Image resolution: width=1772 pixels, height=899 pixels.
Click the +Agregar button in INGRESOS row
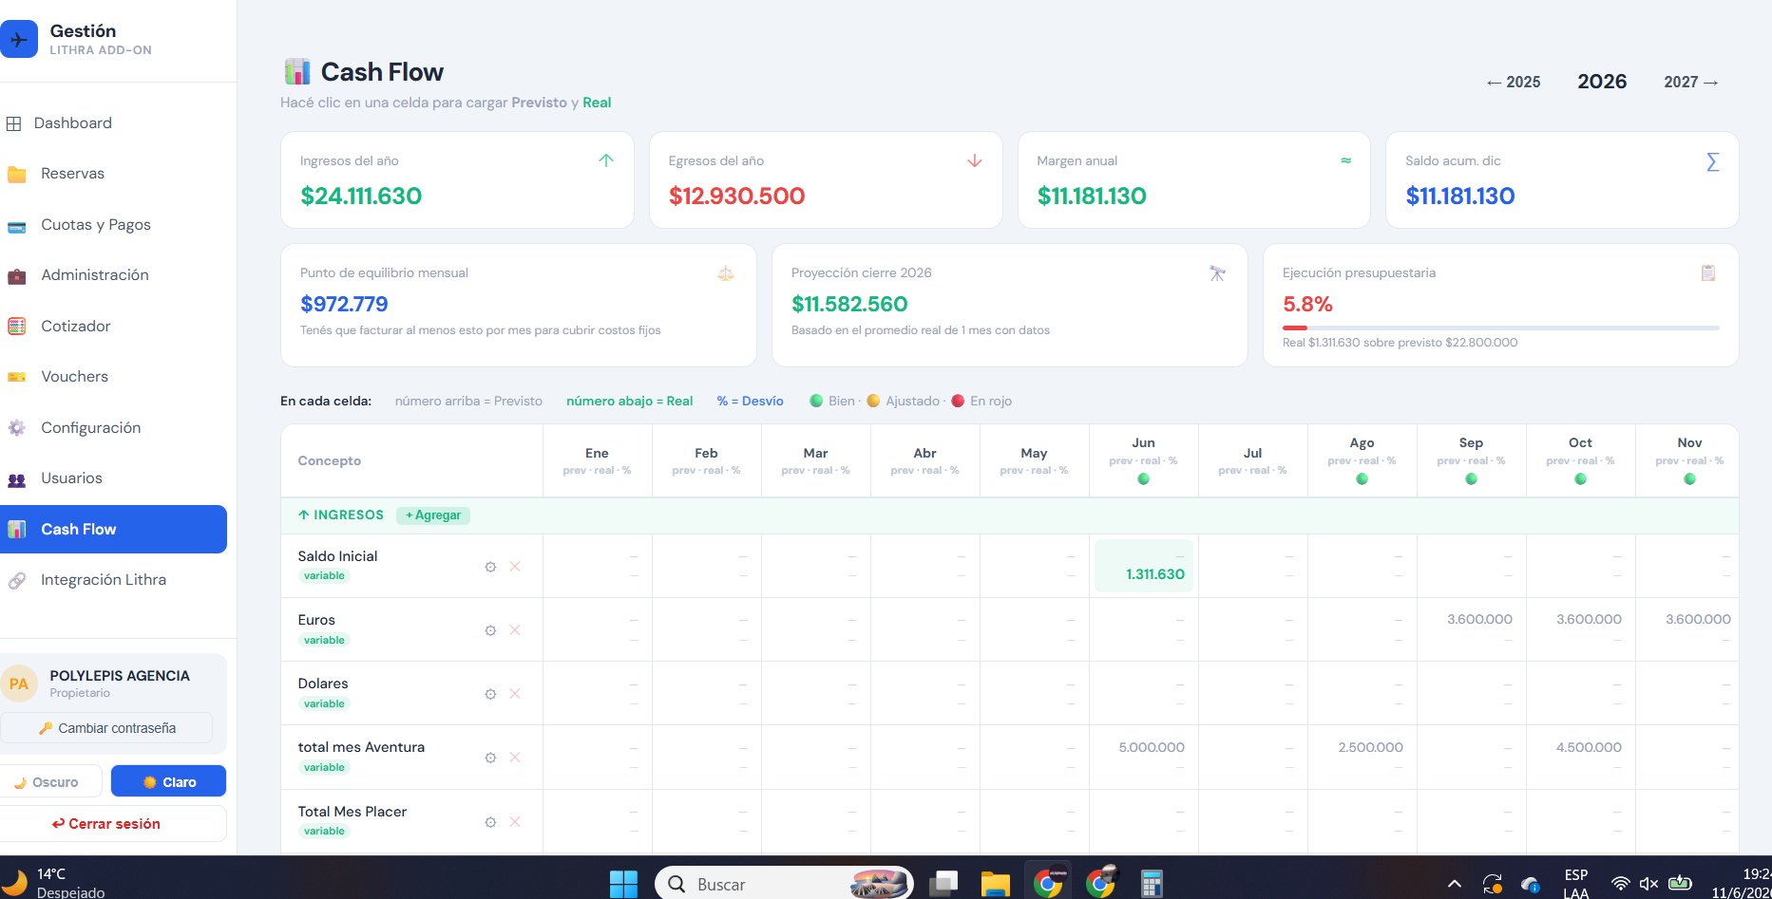pyautogui.click(x=433, y=515)
